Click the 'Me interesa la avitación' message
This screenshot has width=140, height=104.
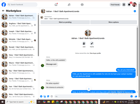pos(55,87)
